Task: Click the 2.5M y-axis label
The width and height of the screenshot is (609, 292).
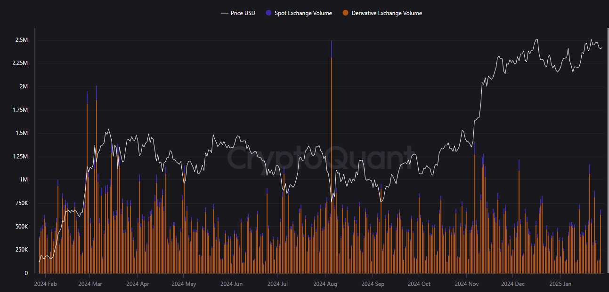Action: pos(22,40)
